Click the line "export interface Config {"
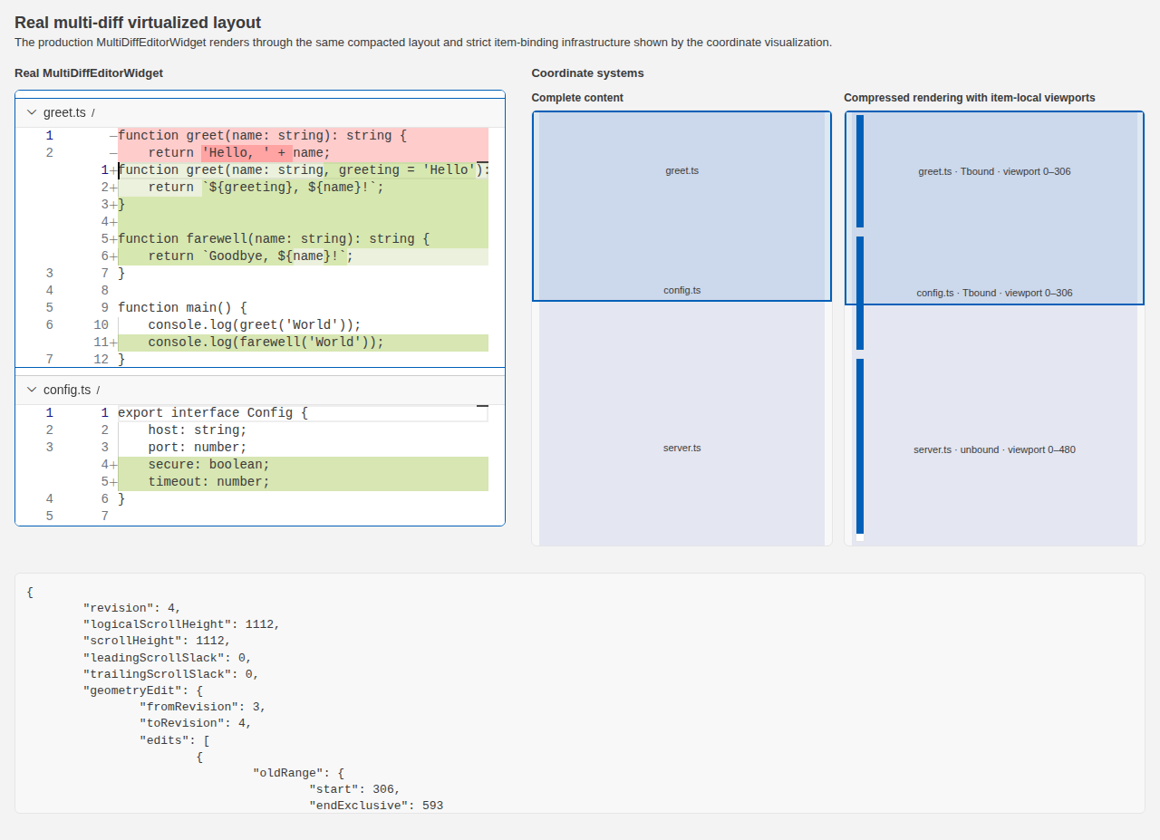The image size is (1160, 840). (x=213, y=413)
